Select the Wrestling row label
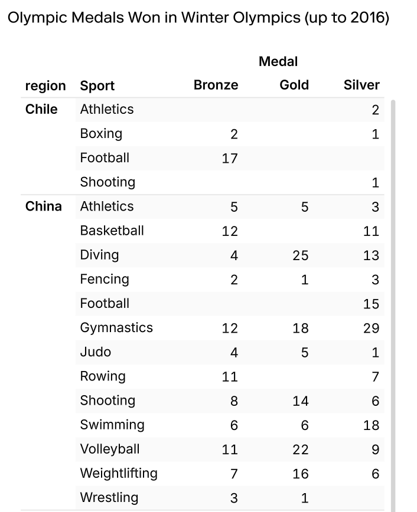The height and width of the screenshot is (512, 417). coord(109,497)
